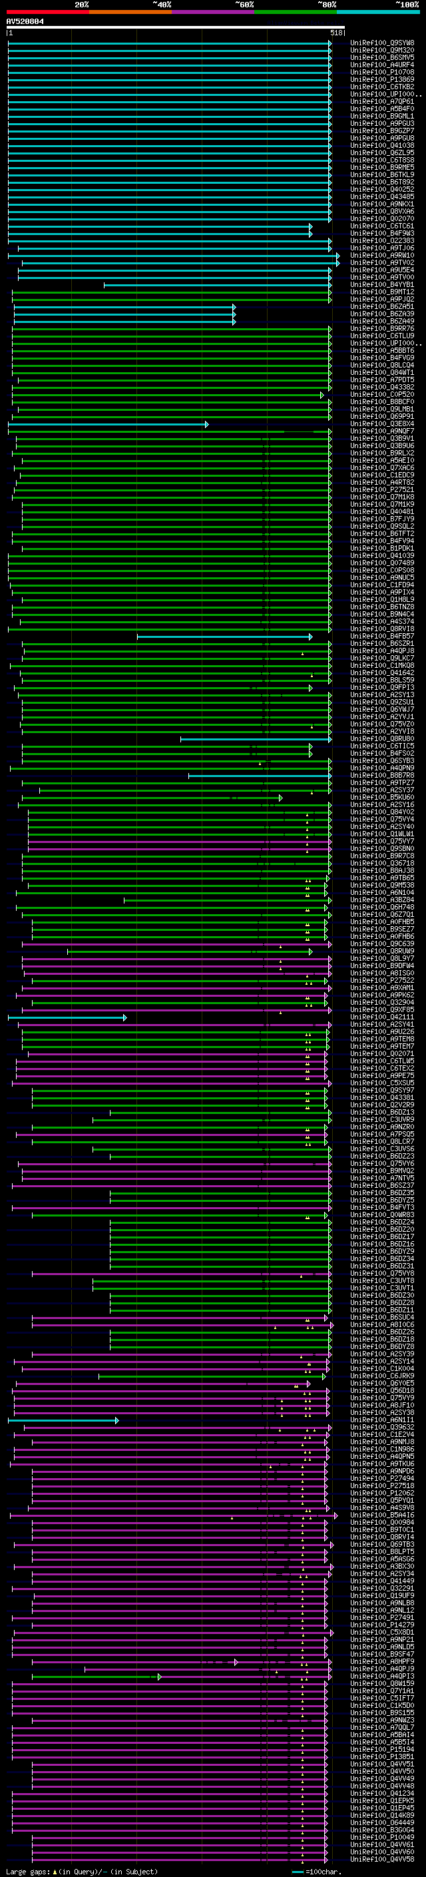Image resolution: width=426 pixels, height=1877 pixels.
Task: Click the cyan alignment bar for UniRef100_Q8RU80
Action: click(x=256, y=740)
